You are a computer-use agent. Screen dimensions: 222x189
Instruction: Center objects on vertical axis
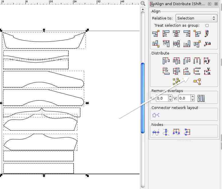(176, 34)
